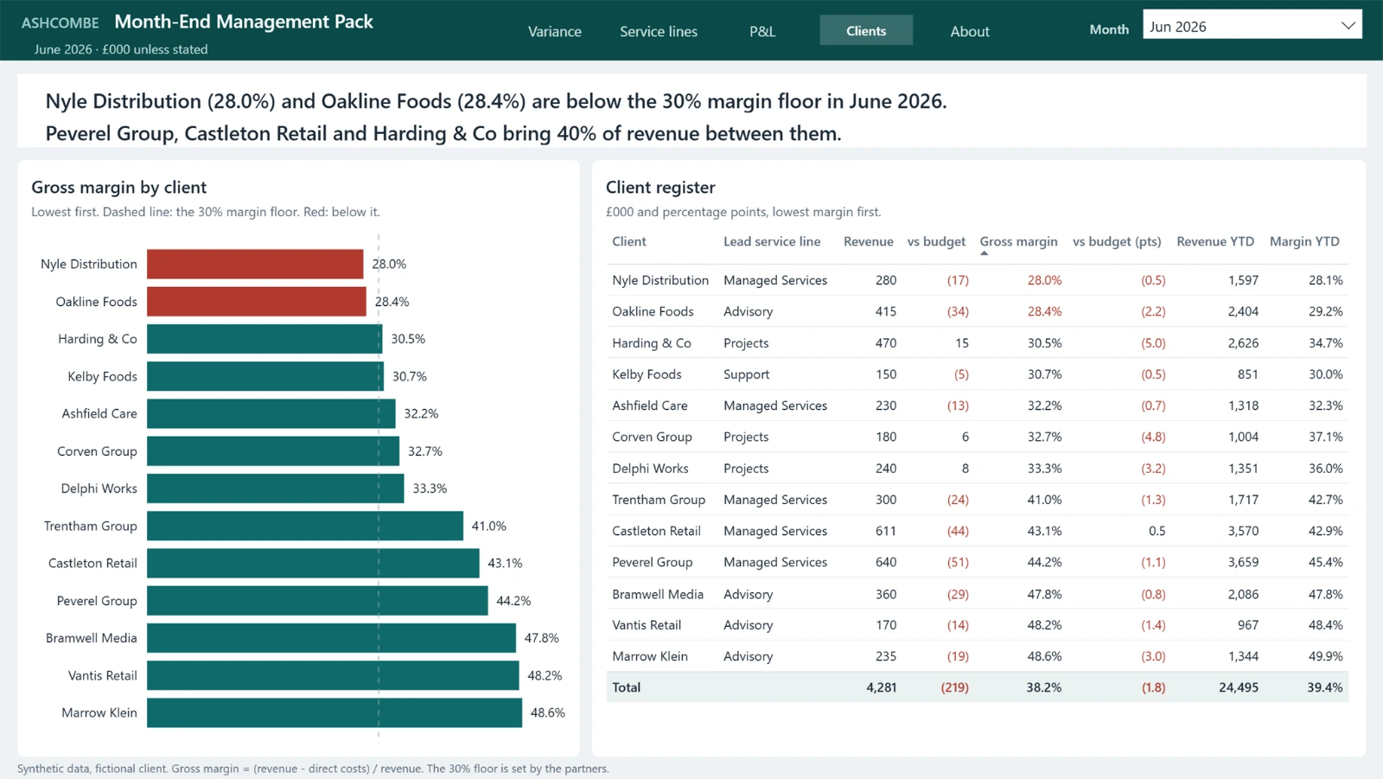Screen dimensions: 1383x779
Task: Click the vs budget column header
Action: coord(936,241)
